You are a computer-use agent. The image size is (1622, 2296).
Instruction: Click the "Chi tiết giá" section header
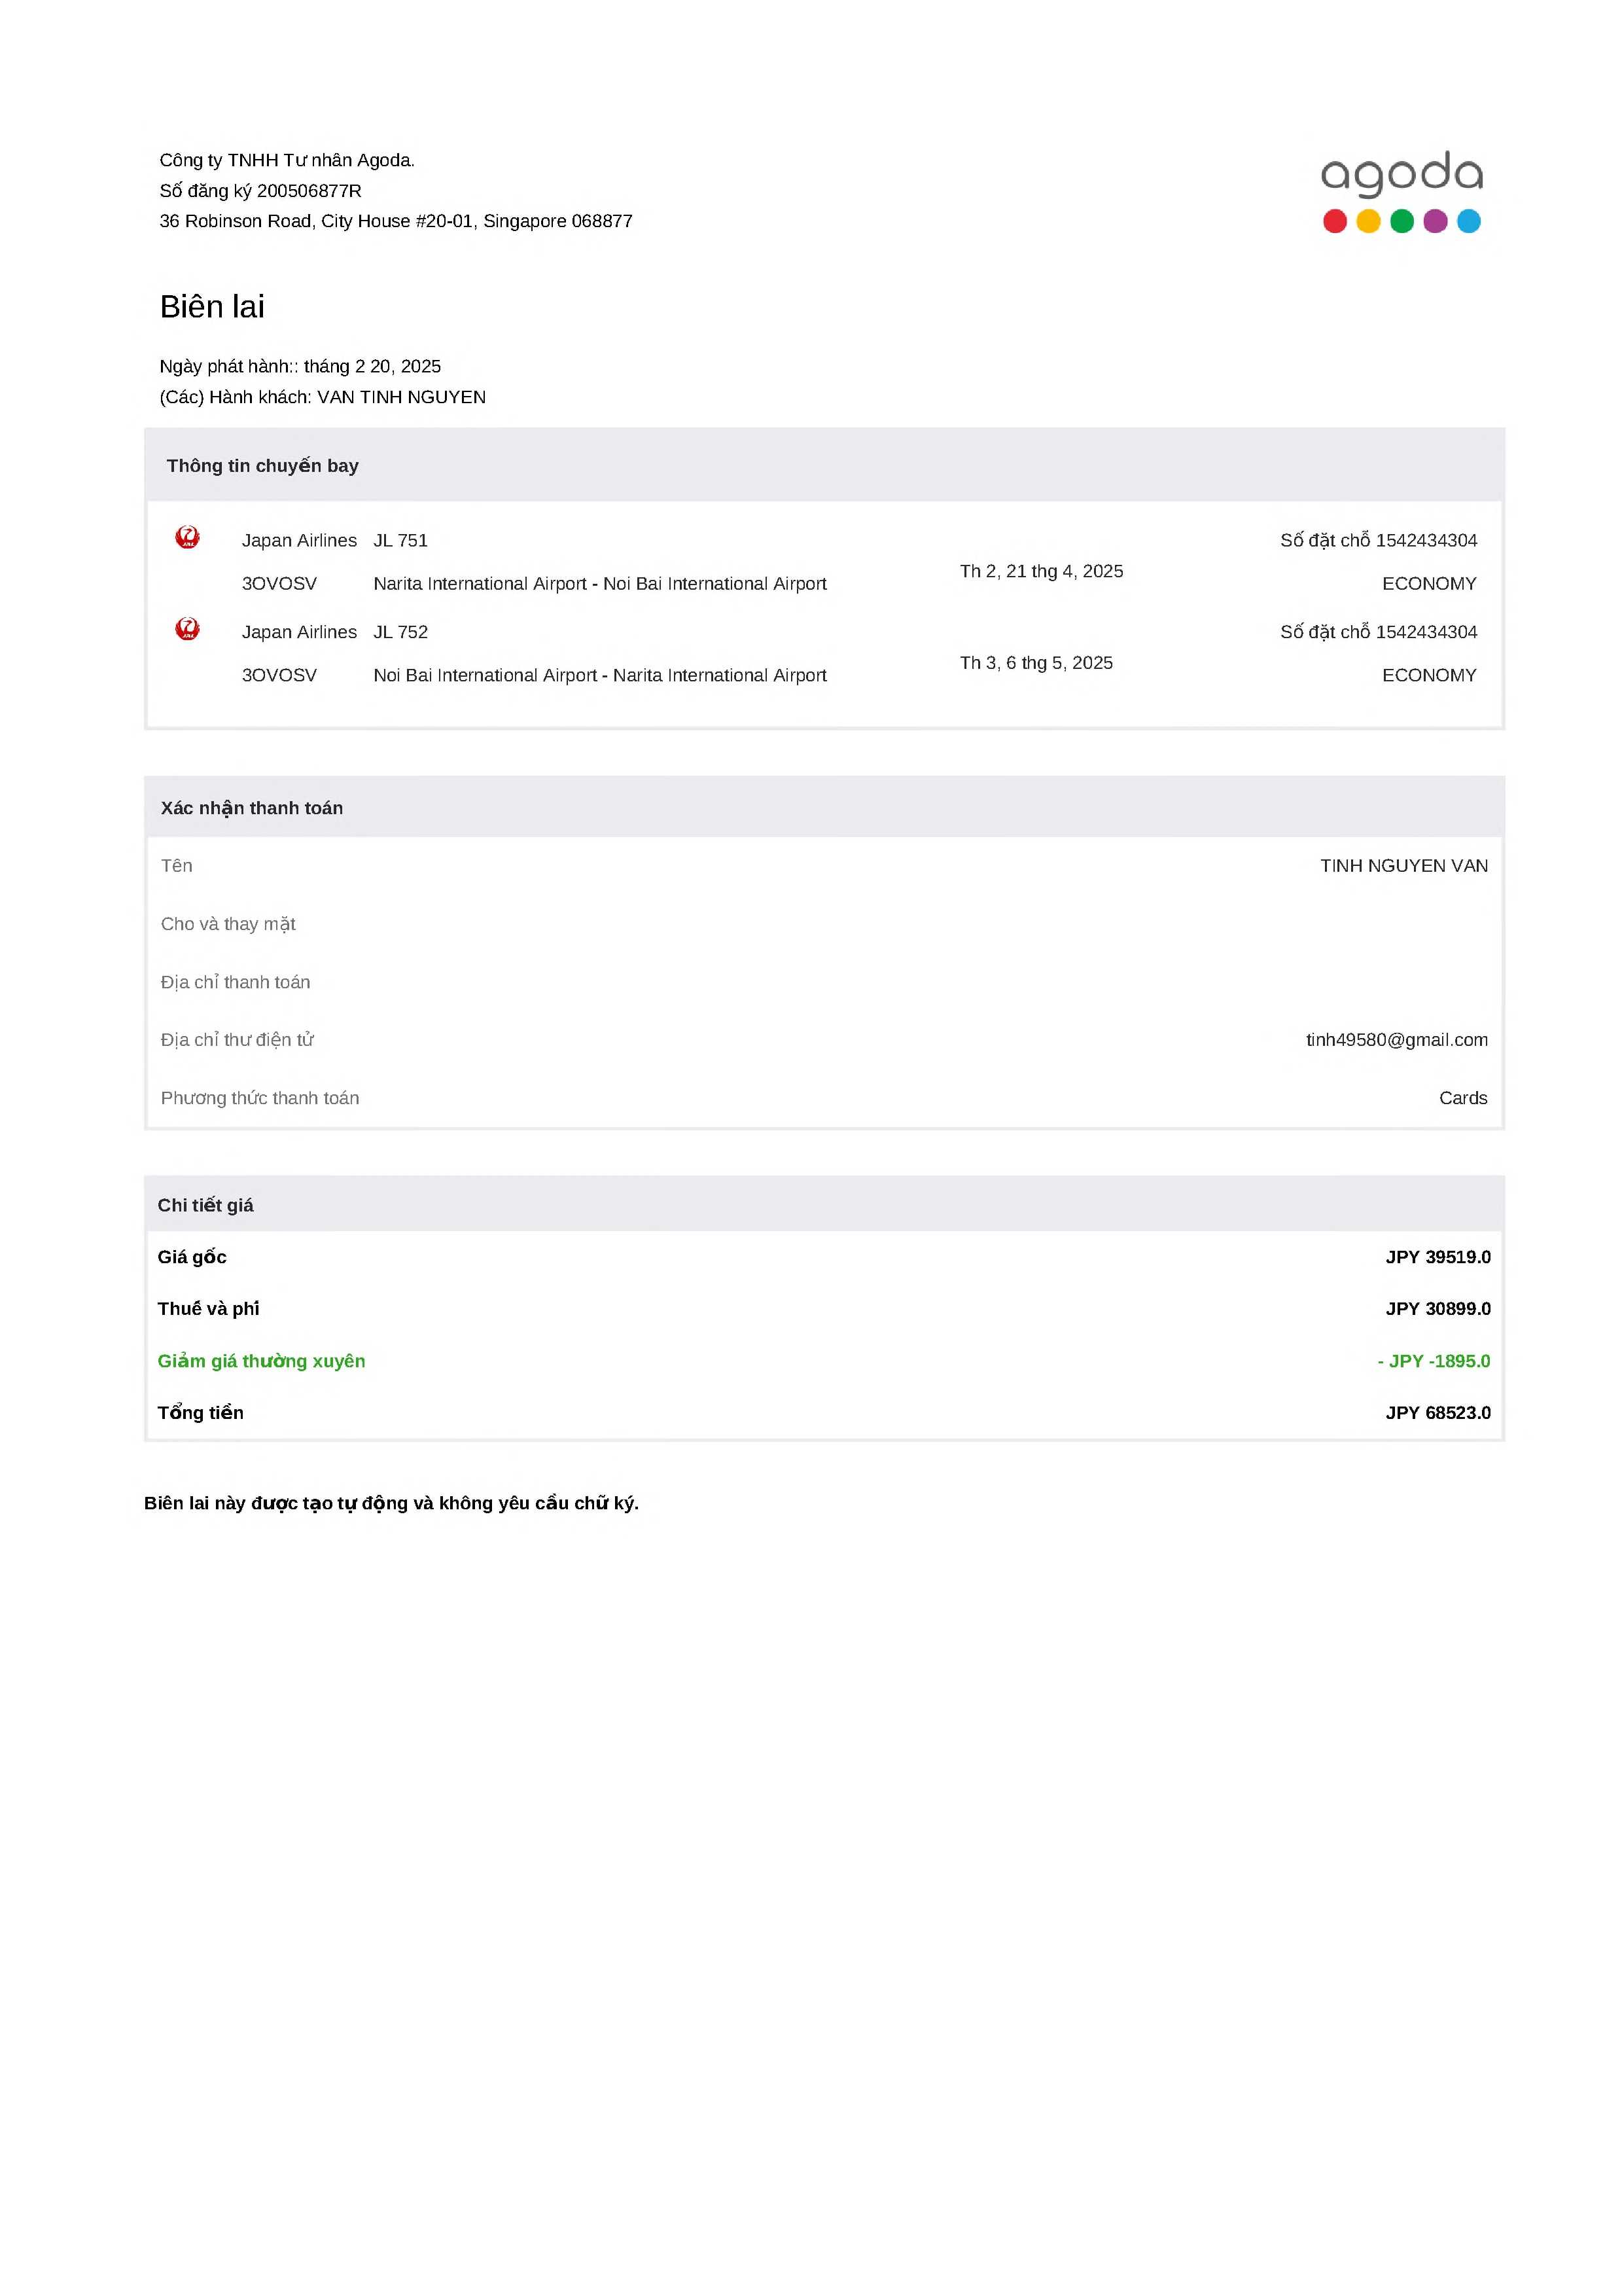tap(206, 1205)
